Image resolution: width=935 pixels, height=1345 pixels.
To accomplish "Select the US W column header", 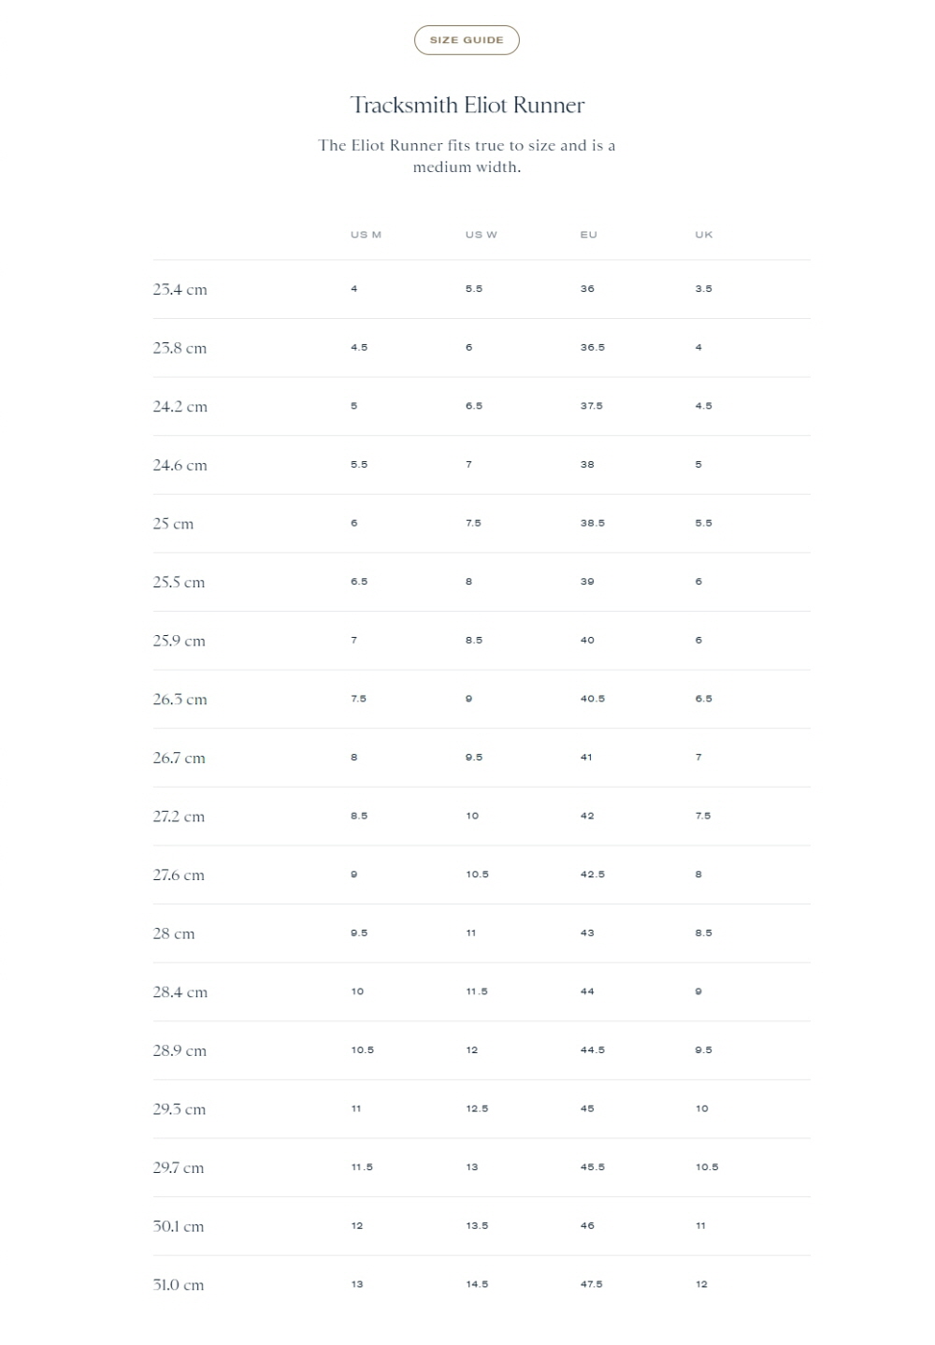I will click(x=481, y=235).
